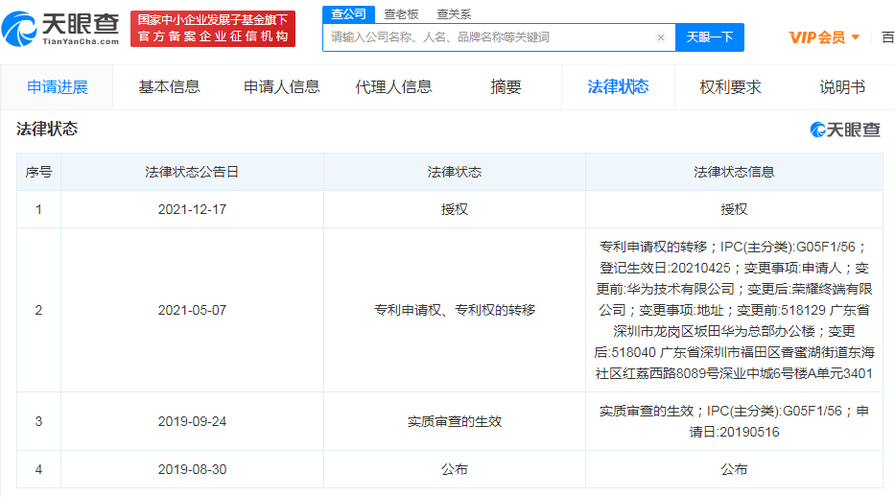The height and width of the screenshot is (497, 895).
Task: Open the 摘要 tab
Action: click(x=506, y=87)
